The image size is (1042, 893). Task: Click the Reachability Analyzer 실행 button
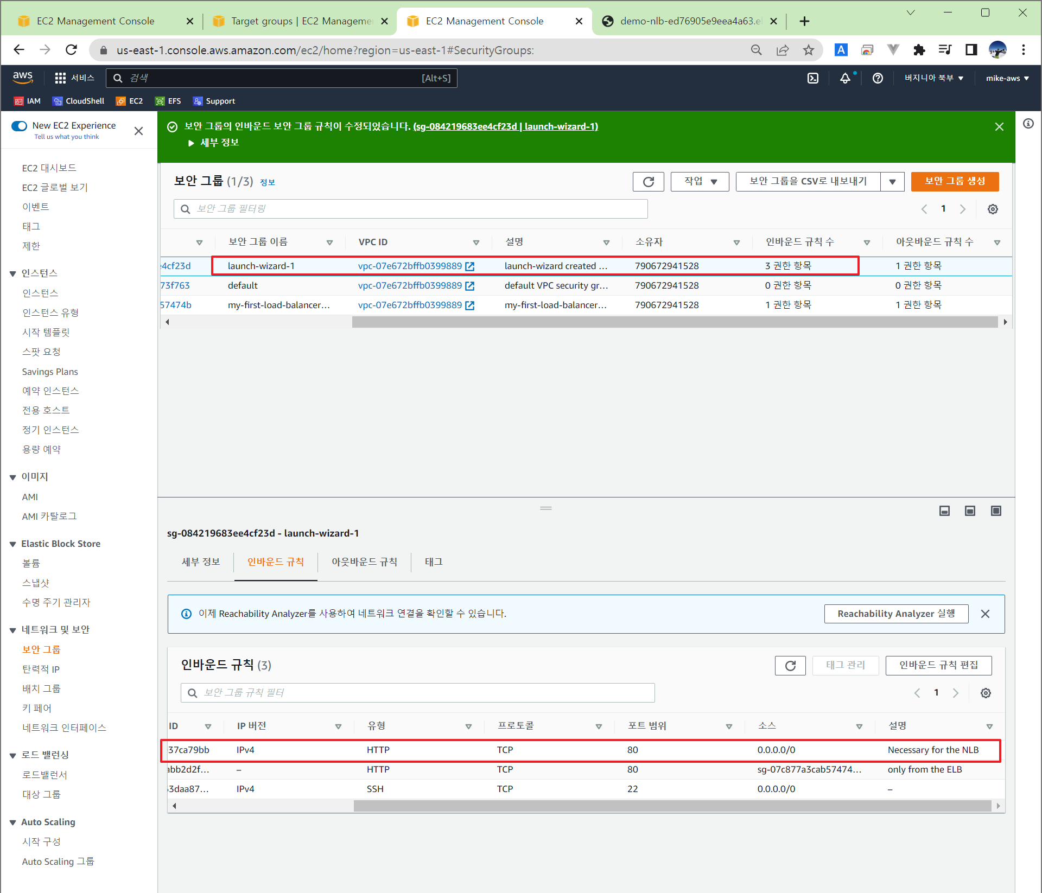click(x=896, y=614)
